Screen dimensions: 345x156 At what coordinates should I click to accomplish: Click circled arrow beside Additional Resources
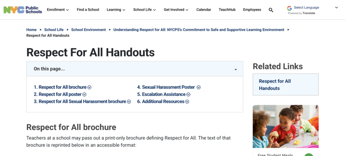pyautogui.click(x=187, y=101)
